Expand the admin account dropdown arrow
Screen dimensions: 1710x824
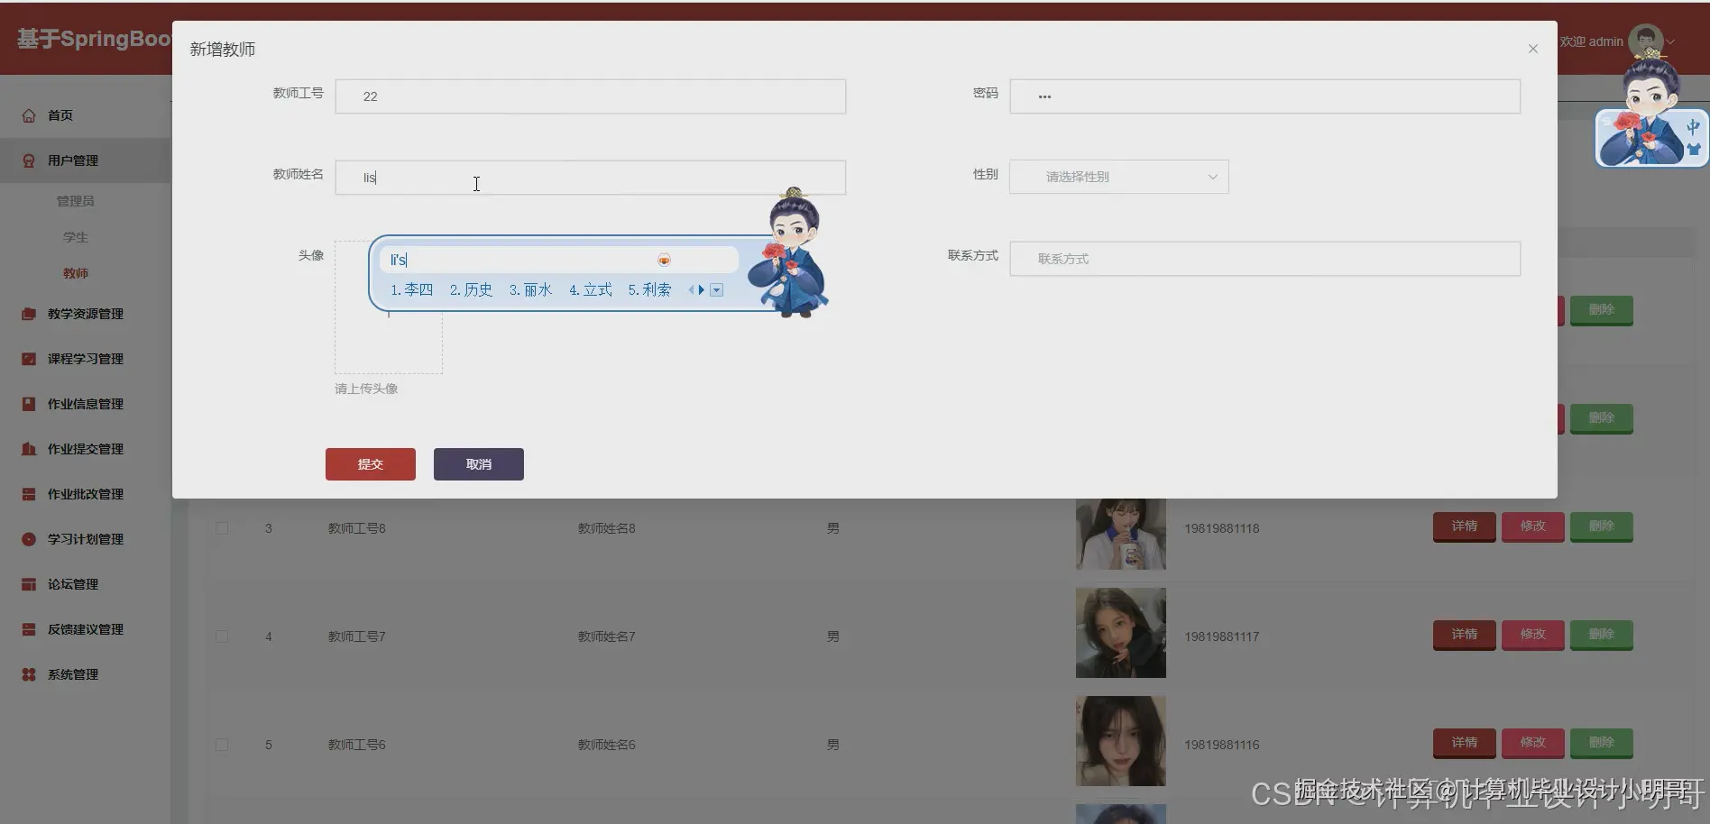tap(1670, 41)
